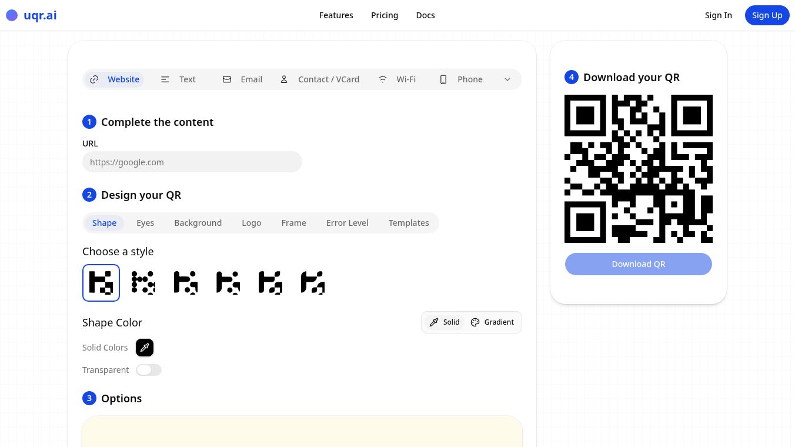Click the Sign Up button
Image resolution: width=795 pixels, height=447 pixels.
pyautogui.click(x=767, y=15)
